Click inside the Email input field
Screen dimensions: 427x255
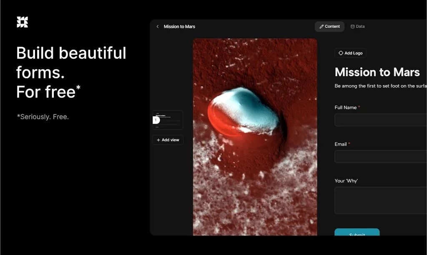point(379,156)
